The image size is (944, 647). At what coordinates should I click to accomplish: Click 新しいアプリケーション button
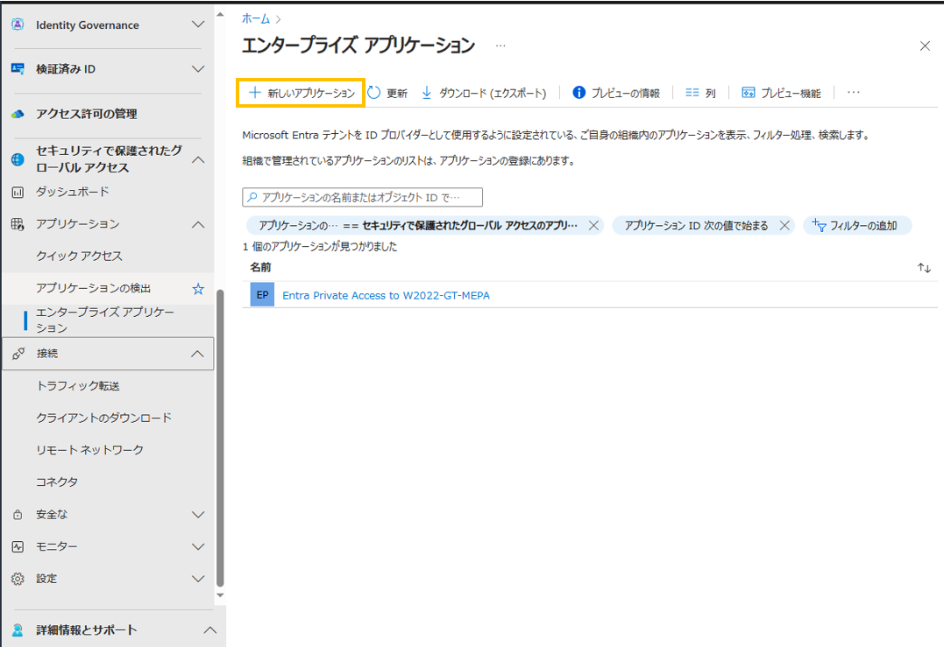coord(301,93)
